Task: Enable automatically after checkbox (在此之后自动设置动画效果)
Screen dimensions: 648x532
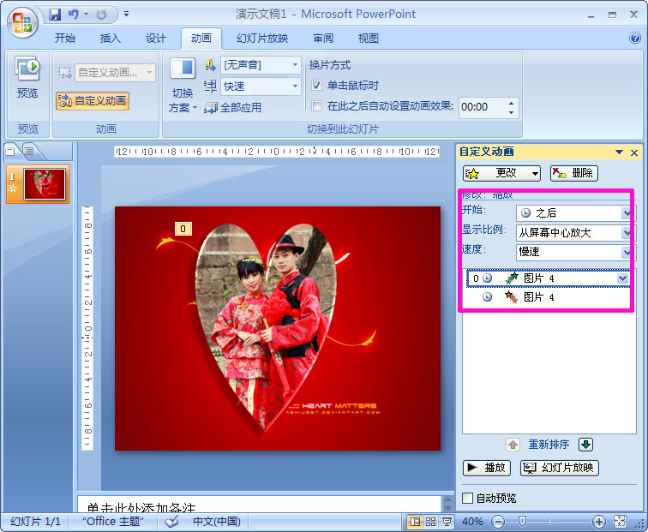Action: pos(316,106)
